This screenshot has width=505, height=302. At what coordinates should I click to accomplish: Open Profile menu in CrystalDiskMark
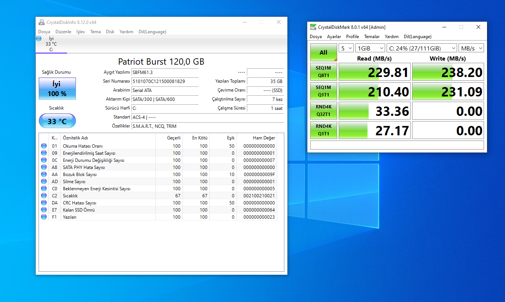[x=353, y=37]
